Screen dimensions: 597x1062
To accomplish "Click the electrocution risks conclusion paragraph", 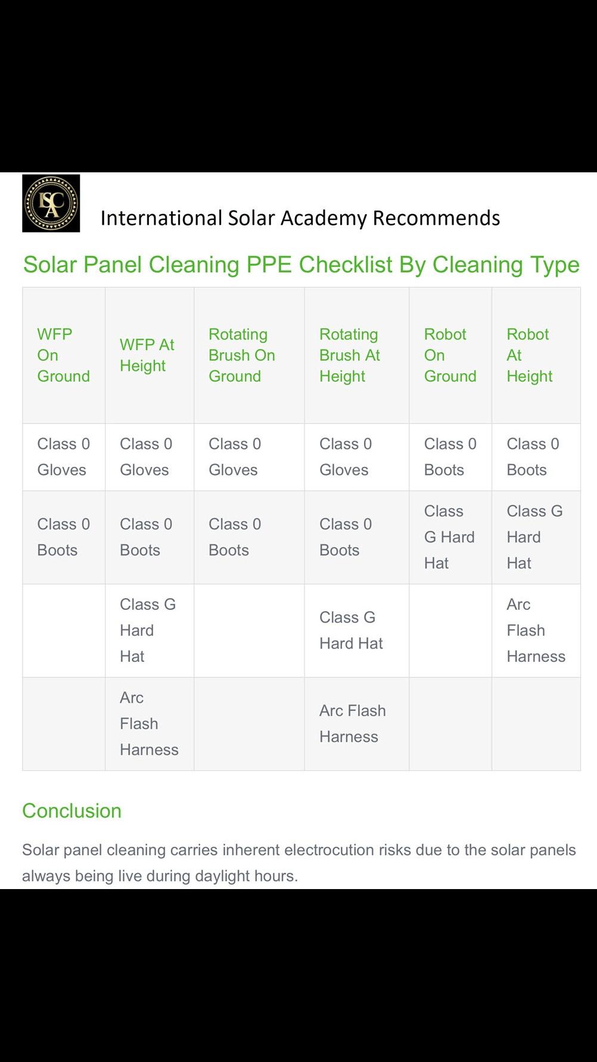I will [x=299, y=863].
